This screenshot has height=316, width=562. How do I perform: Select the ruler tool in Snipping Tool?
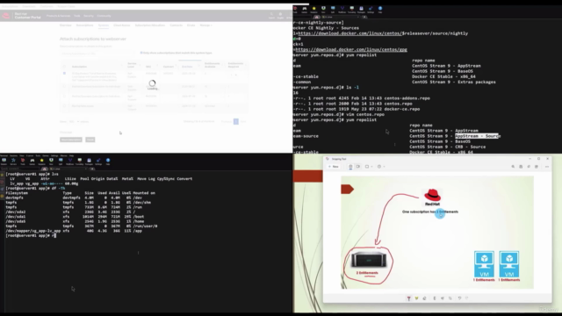[x=435, y=298]
